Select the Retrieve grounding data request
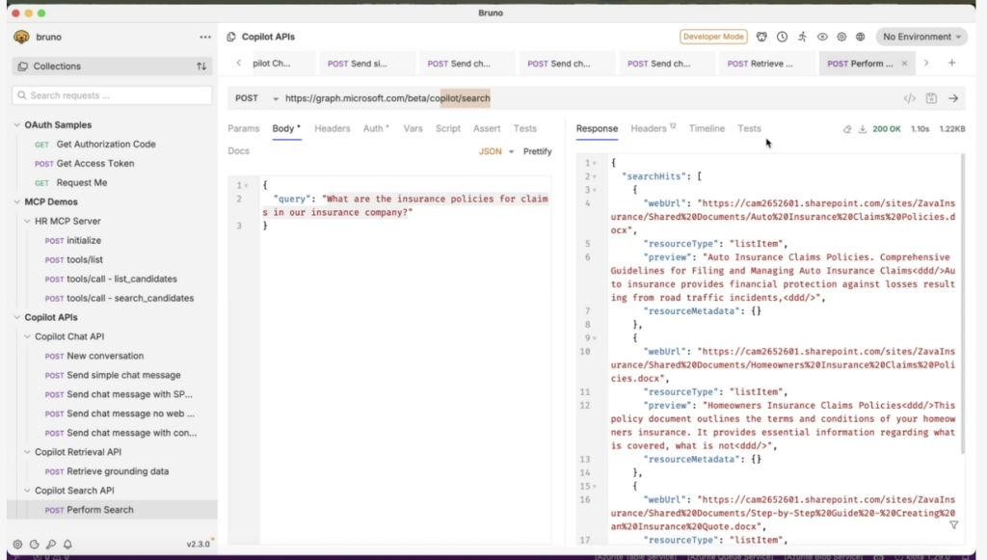The image size is (987, 560). [118, 471]
